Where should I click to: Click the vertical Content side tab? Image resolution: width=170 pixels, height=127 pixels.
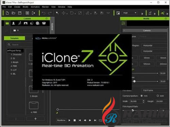[x=52, y=27]
